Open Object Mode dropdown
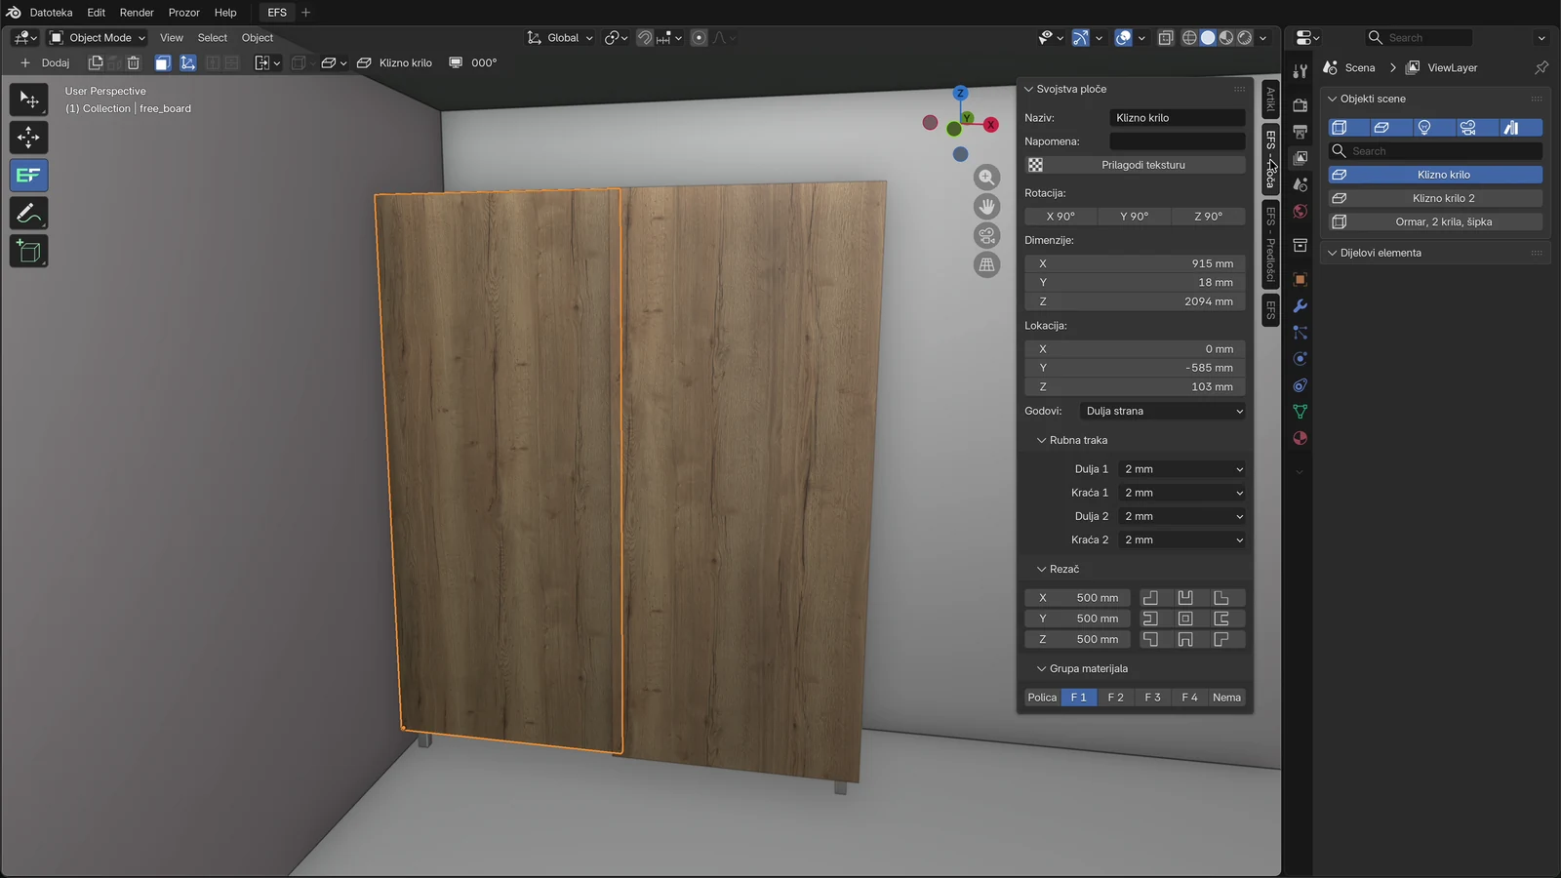 click(x=98, y=38)
